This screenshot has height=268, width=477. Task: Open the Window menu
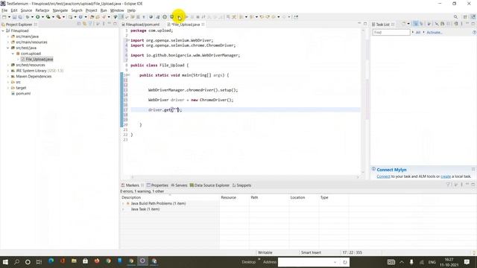click(117, 10)
